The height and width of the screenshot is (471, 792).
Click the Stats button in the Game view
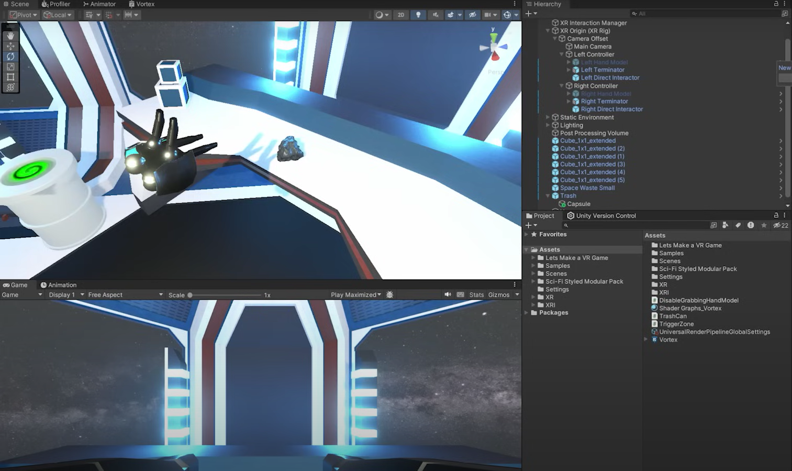coord(476,294)
